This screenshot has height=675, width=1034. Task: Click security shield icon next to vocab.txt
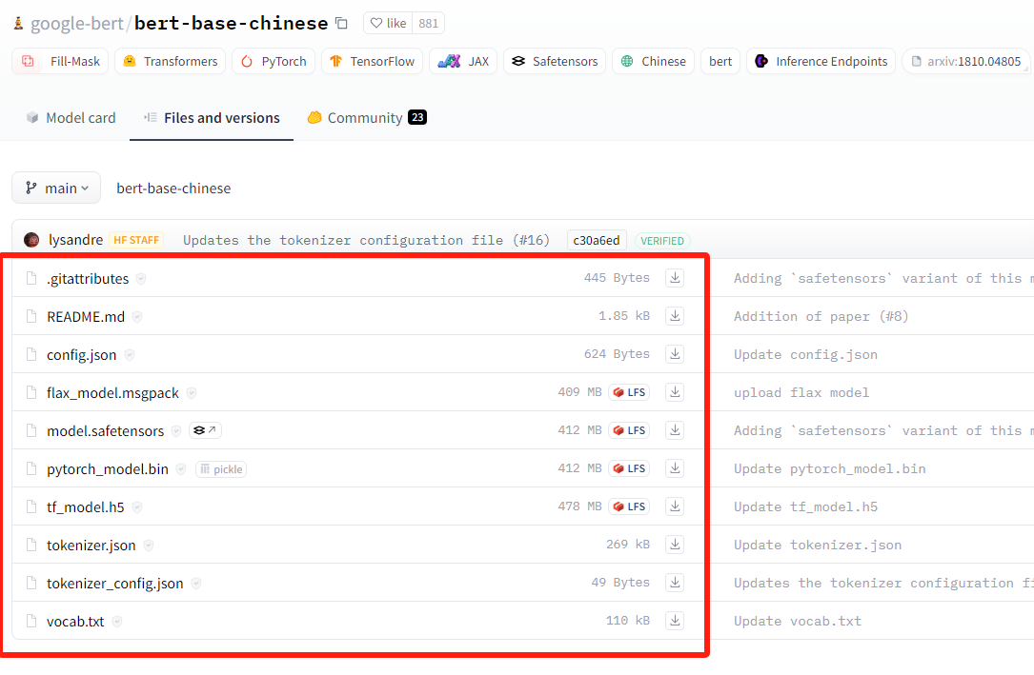pyautogui.click(x=116, y=622)
